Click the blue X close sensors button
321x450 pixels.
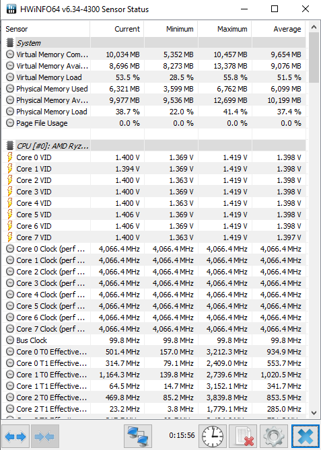tap(305, 437)
